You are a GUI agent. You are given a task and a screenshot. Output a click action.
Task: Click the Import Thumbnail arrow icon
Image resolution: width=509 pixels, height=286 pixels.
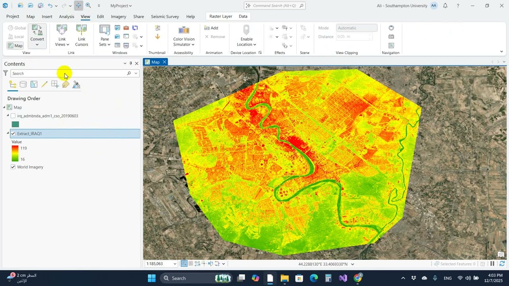157,37
